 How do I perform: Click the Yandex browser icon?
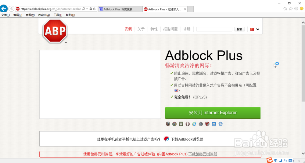tap(207, 124)
